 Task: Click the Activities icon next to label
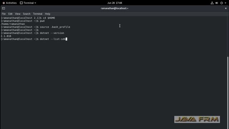click(4, 3)
